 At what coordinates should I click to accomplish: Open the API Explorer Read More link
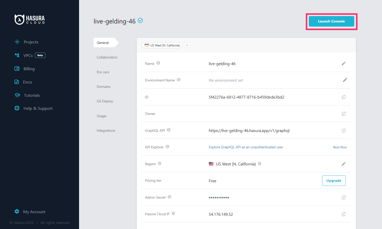click(340, 147)
